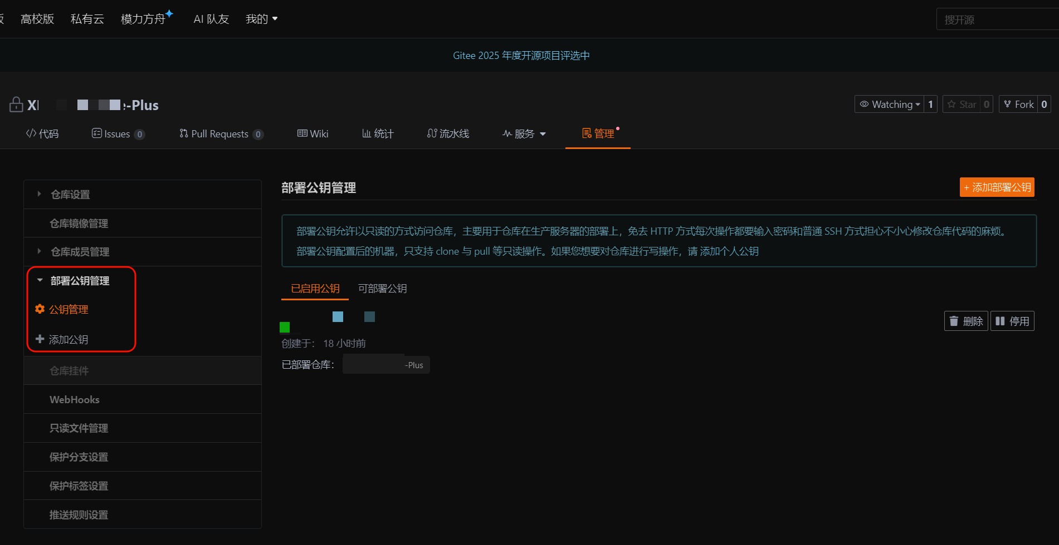Open AI 队友 in top navigation
This screenshot has height=545, width=1059.
(211, 19)
